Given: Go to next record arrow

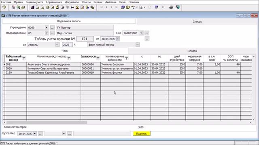Looking at the screenshot, I should click(111, 7).
